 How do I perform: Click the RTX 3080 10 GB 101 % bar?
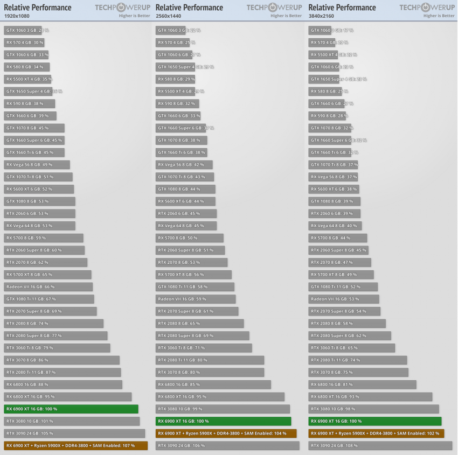pos(72,422)
